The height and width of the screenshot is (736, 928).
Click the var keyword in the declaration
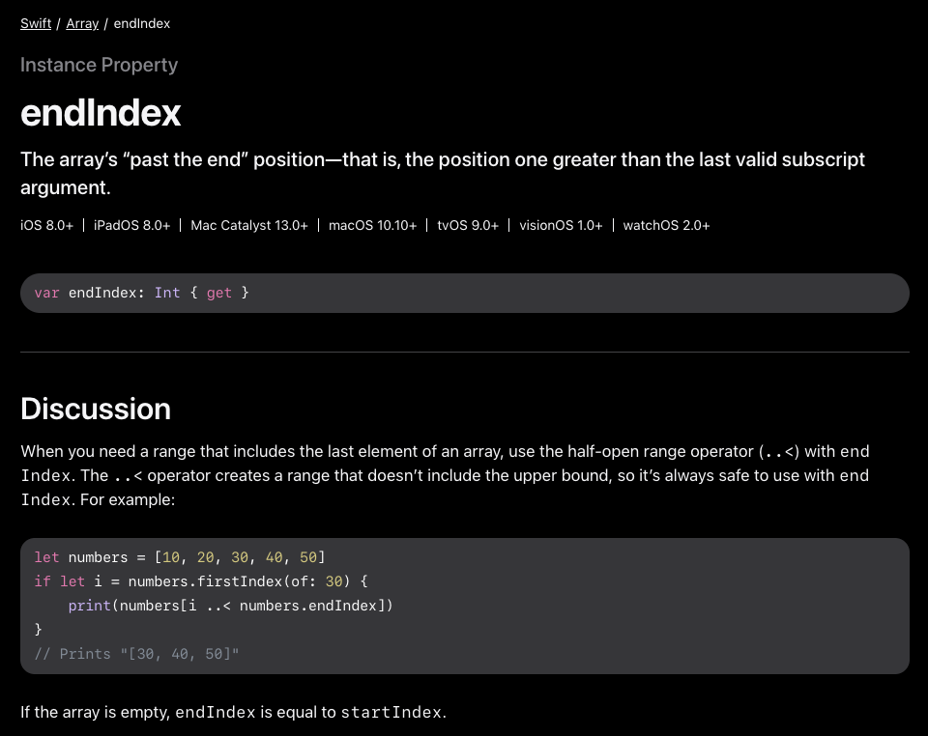click(x=46, y=292)
